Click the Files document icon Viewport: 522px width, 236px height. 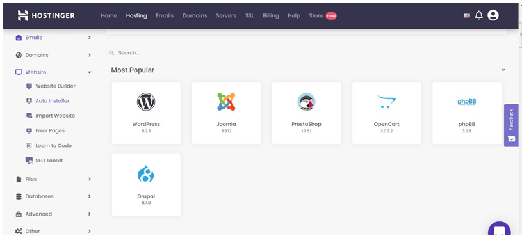point(19,179)
